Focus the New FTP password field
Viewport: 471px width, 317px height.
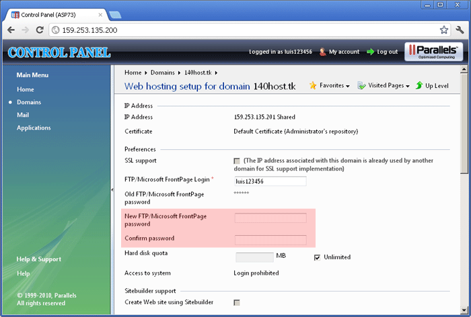coord(270,218)
